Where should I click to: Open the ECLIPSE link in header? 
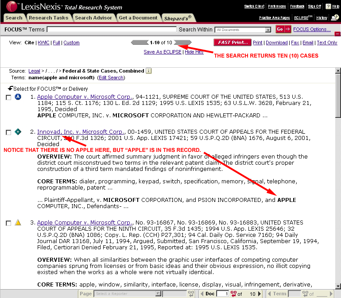click(x=303, y=17)
